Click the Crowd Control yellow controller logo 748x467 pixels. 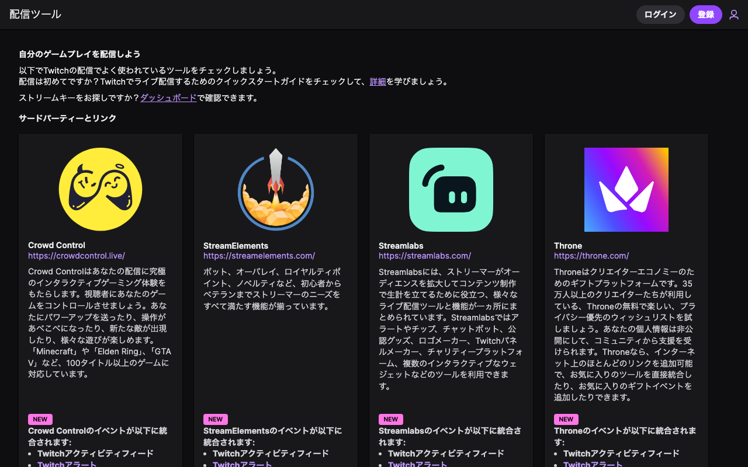pos(101,189)
